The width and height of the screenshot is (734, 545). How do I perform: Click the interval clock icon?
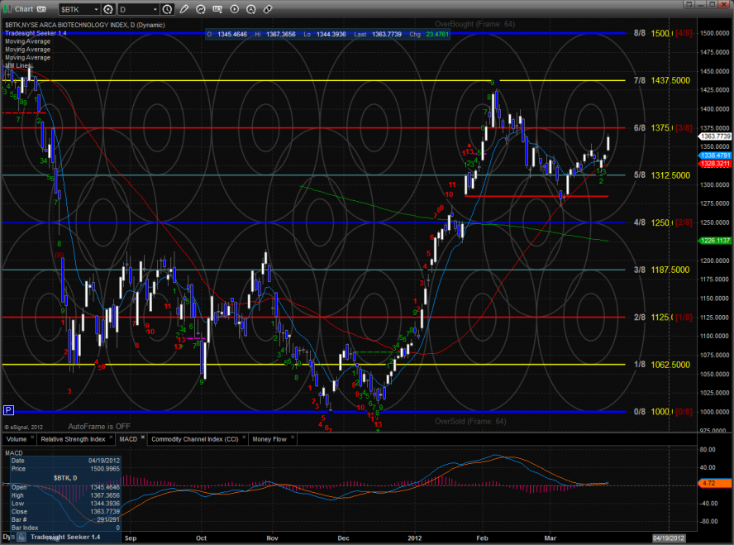pos(168,9)
